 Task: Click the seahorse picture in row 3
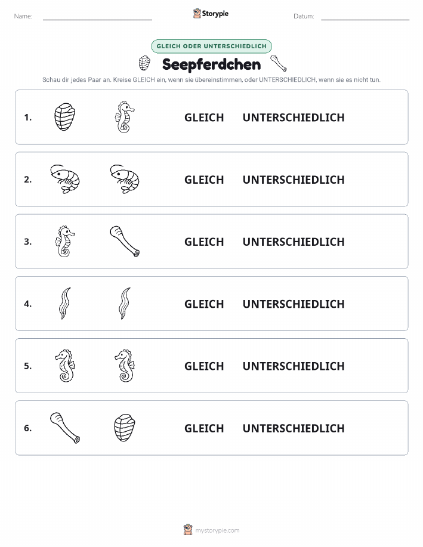tap(65, 242)
